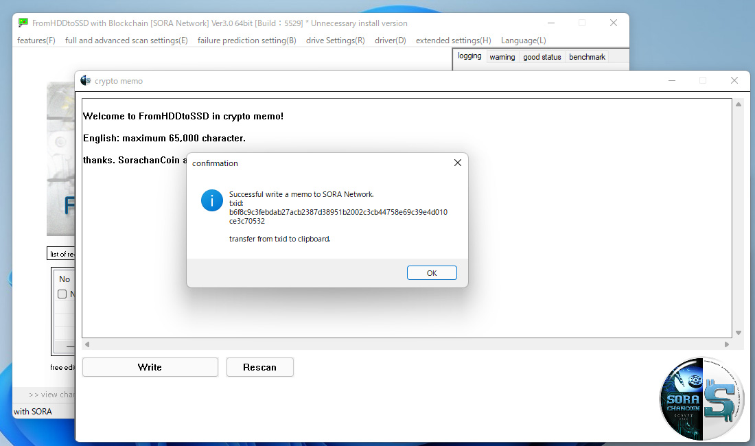This screenshot has width=755, height=446.
Task: Open full and advanced scan settings(E) menu
Action: coord(126,40)
